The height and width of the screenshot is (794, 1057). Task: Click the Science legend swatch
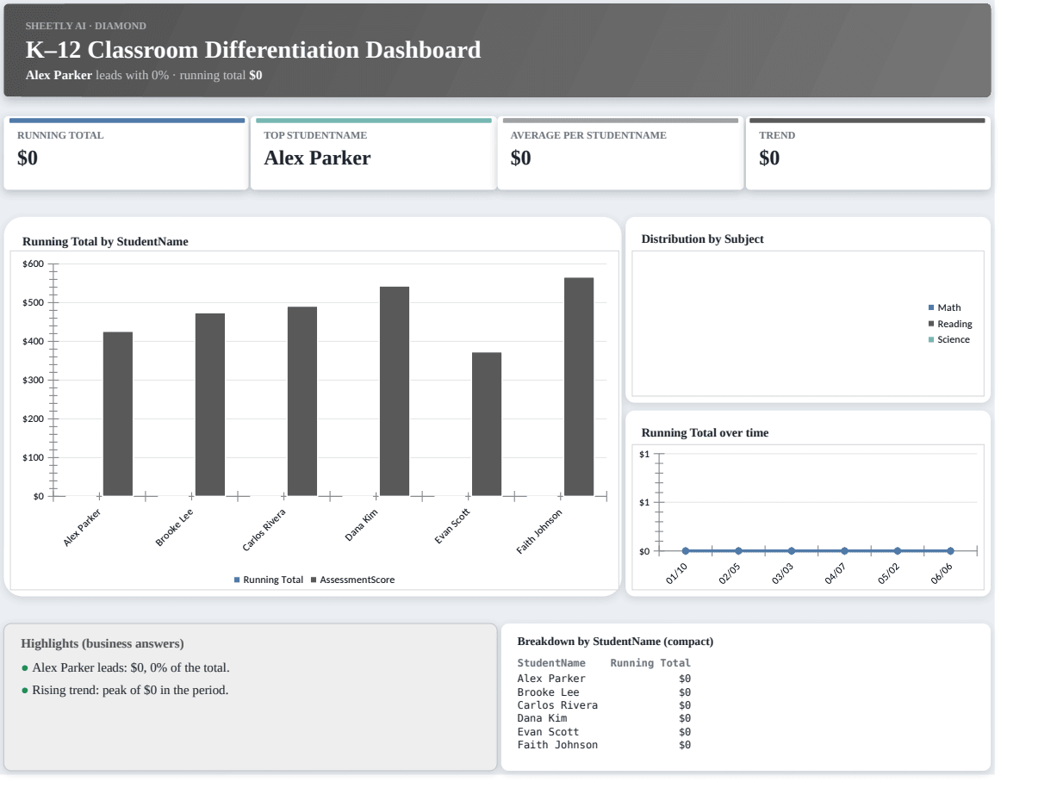coord(931,339)
